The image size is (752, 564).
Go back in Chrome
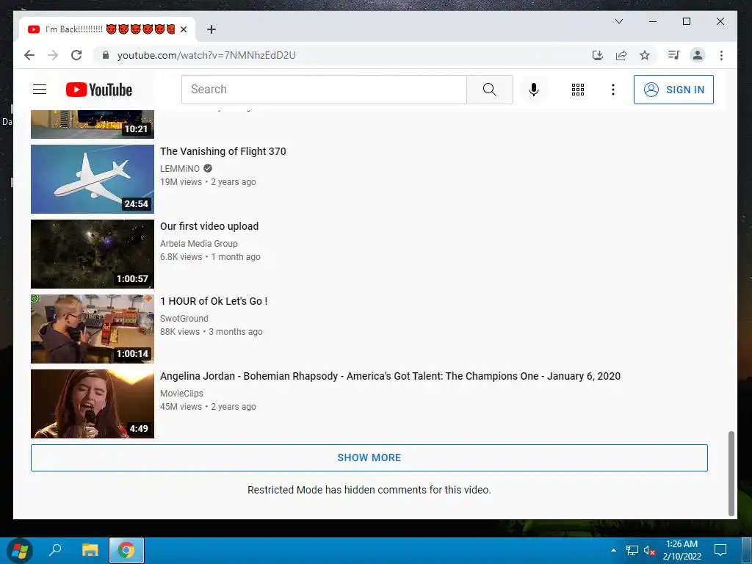[x=29, y=55]
